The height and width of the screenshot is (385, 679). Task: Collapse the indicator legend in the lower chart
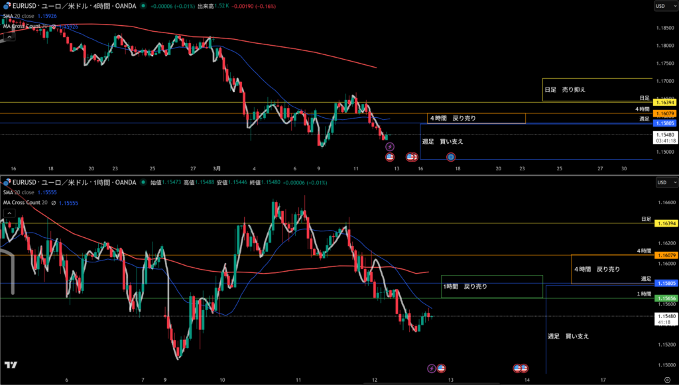coord(9,213)
